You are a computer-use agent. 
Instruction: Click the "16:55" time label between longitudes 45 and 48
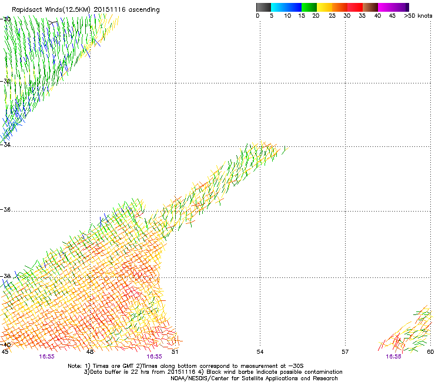46,357
